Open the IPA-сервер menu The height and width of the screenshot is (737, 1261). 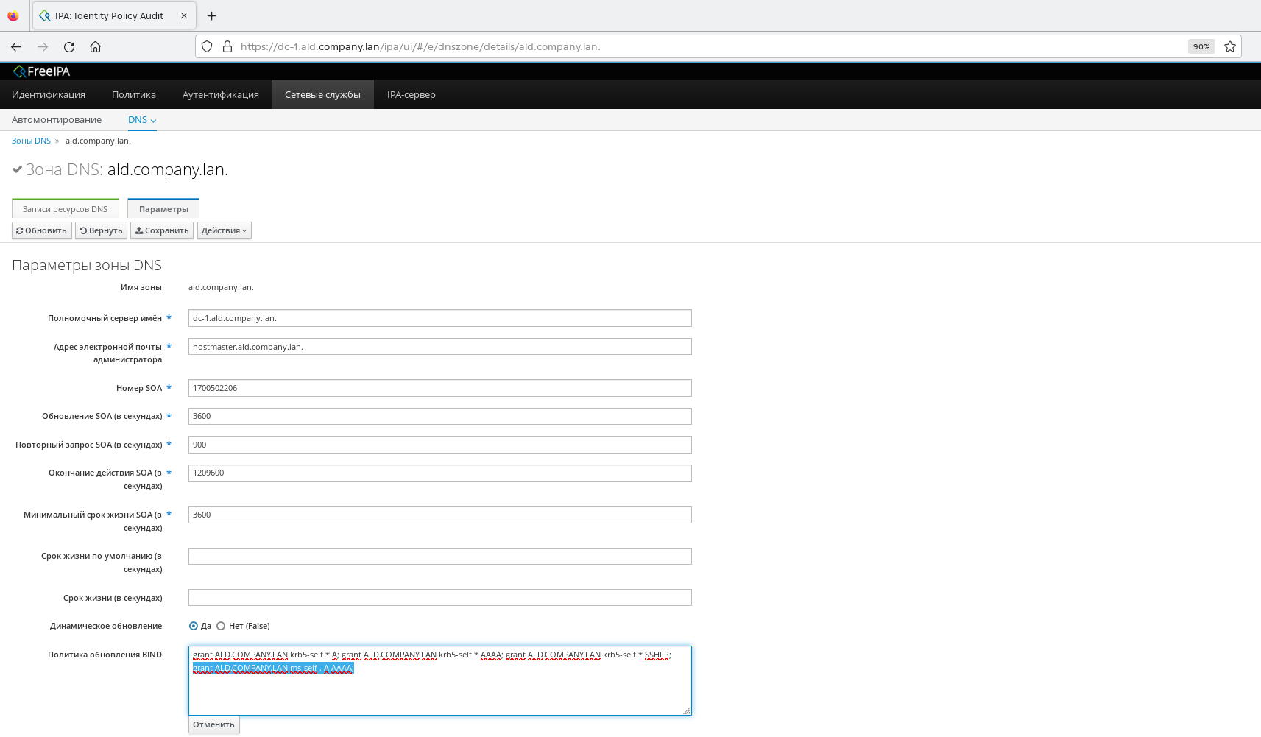pyautogui.click(x=411, y=94)
